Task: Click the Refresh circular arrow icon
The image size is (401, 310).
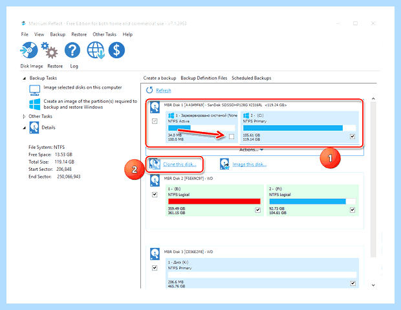Action: (149, 90)
